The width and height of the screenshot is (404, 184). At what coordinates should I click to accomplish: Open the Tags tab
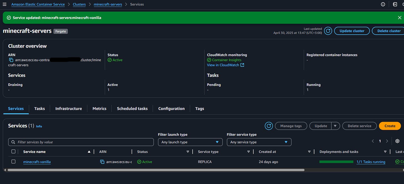[200, 109]
